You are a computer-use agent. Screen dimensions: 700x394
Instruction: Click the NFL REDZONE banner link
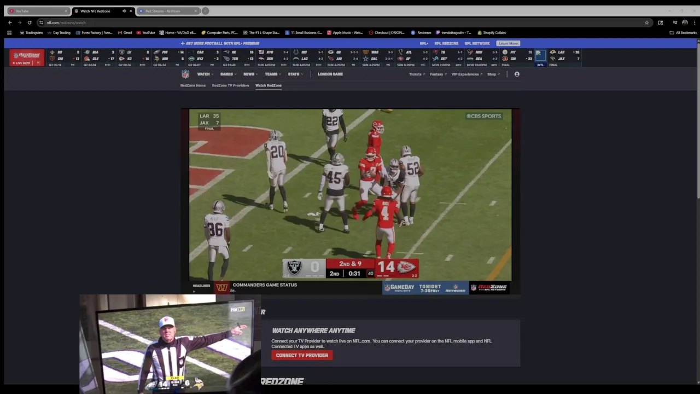(446, 43)
